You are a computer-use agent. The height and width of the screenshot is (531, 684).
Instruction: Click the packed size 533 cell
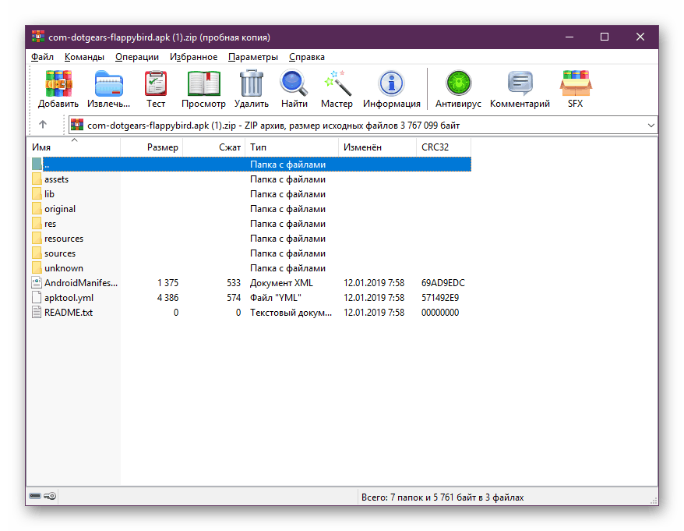234,283
